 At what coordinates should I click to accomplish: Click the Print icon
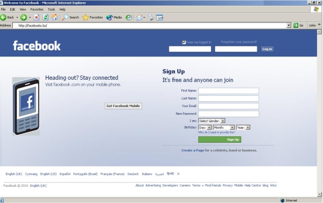[151, 18]
